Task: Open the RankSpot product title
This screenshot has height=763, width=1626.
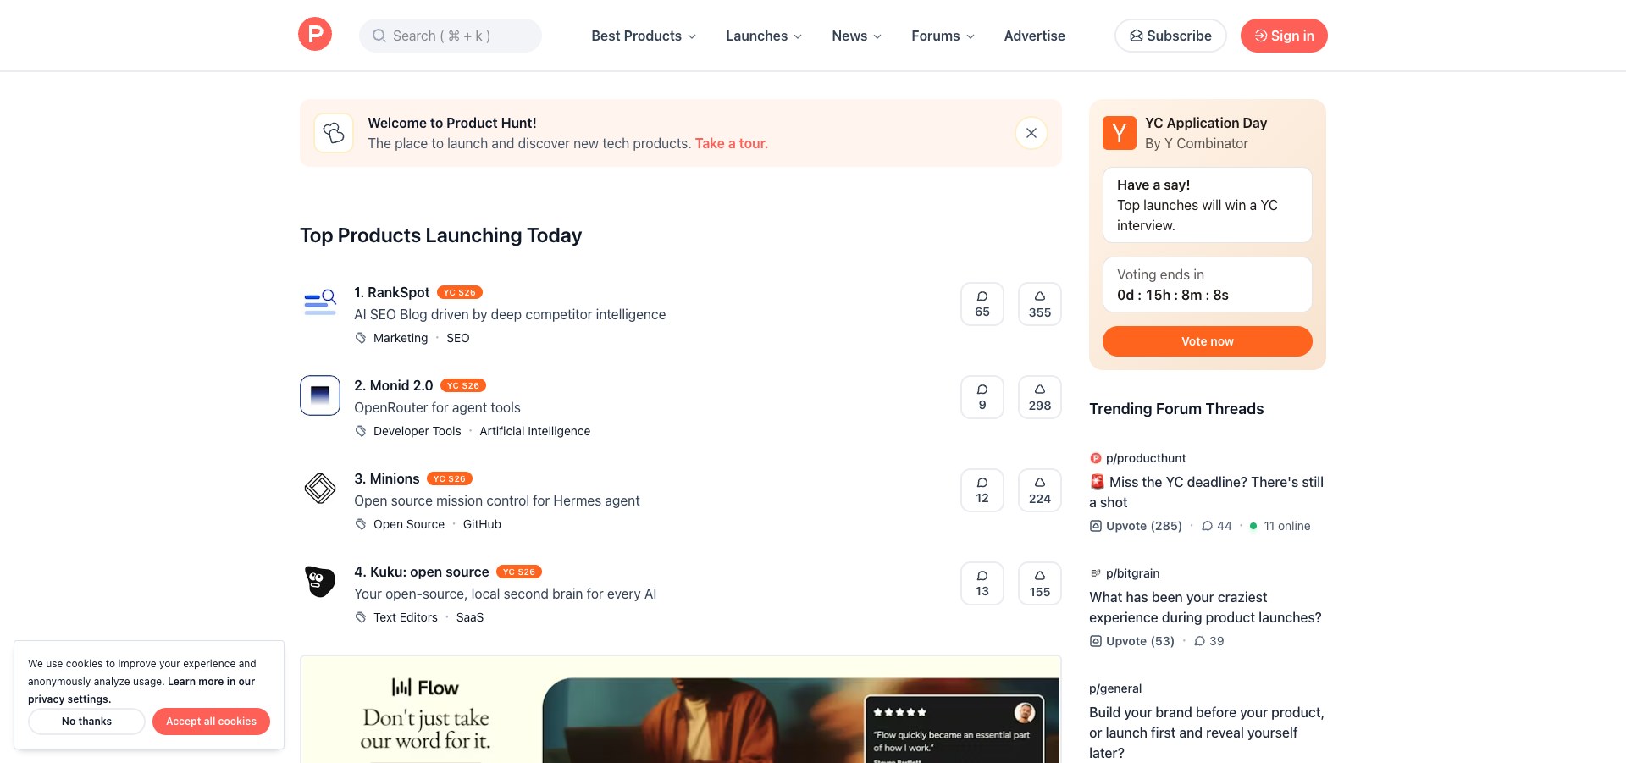Action: [391, 292]
